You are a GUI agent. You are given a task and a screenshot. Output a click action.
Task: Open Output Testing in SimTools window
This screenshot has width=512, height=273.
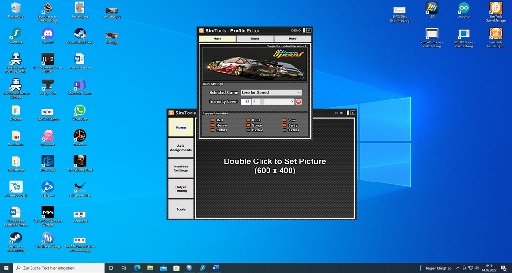point(181,189)
